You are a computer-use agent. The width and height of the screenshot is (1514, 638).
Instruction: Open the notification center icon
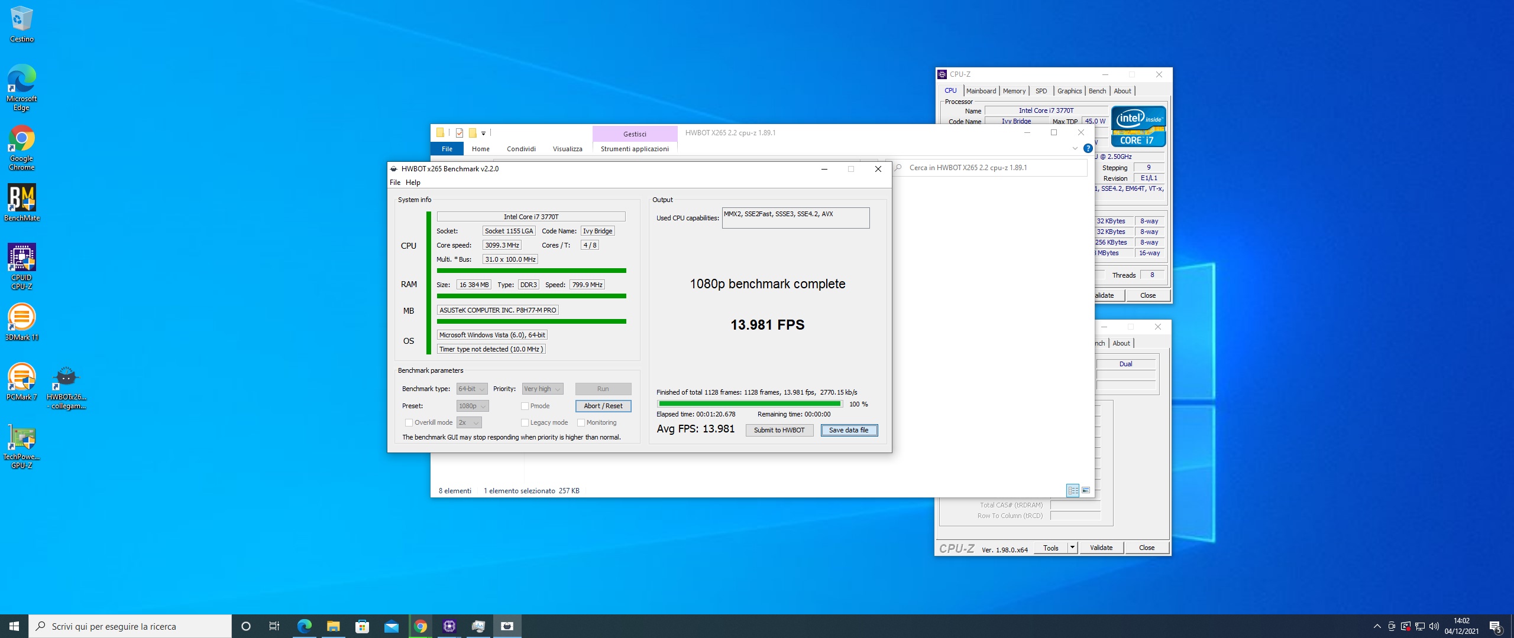(1495, 626)
